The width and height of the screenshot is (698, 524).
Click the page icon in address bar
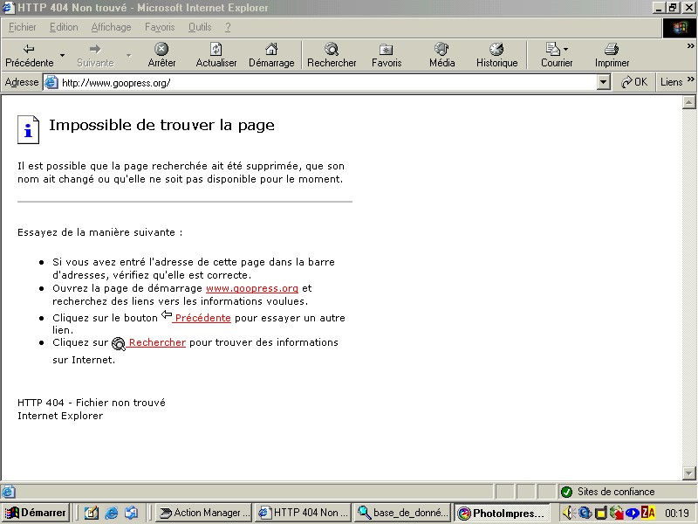[51, 82]
